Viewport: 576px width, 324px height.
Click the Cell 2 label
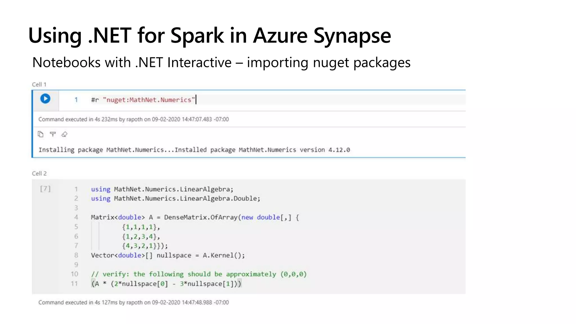(x=39, y=173)
